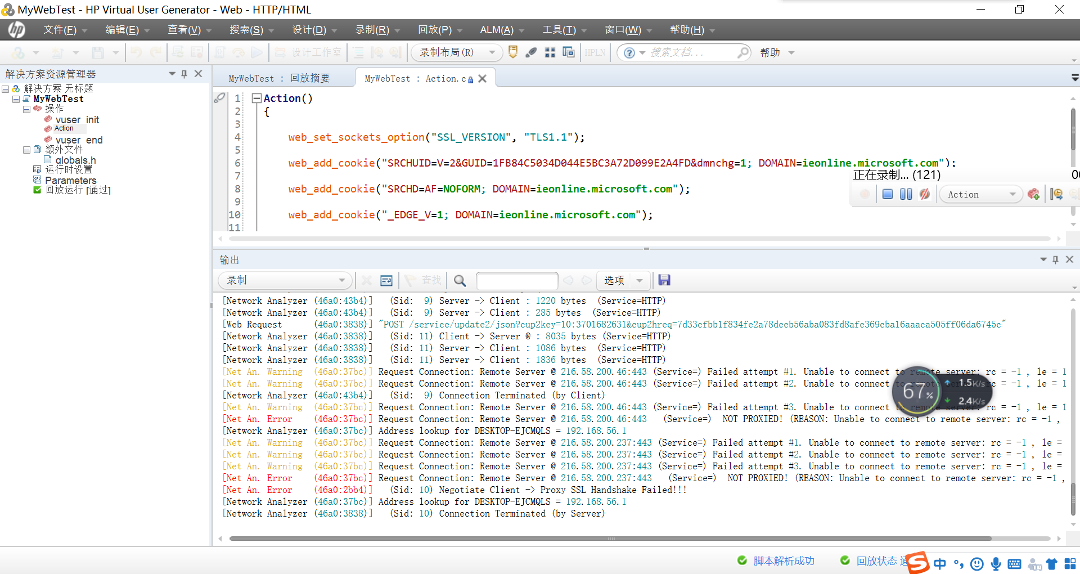Select the Action item in solution tree
Viewport: 1080px width, 574px height.
tap(64, 128)
